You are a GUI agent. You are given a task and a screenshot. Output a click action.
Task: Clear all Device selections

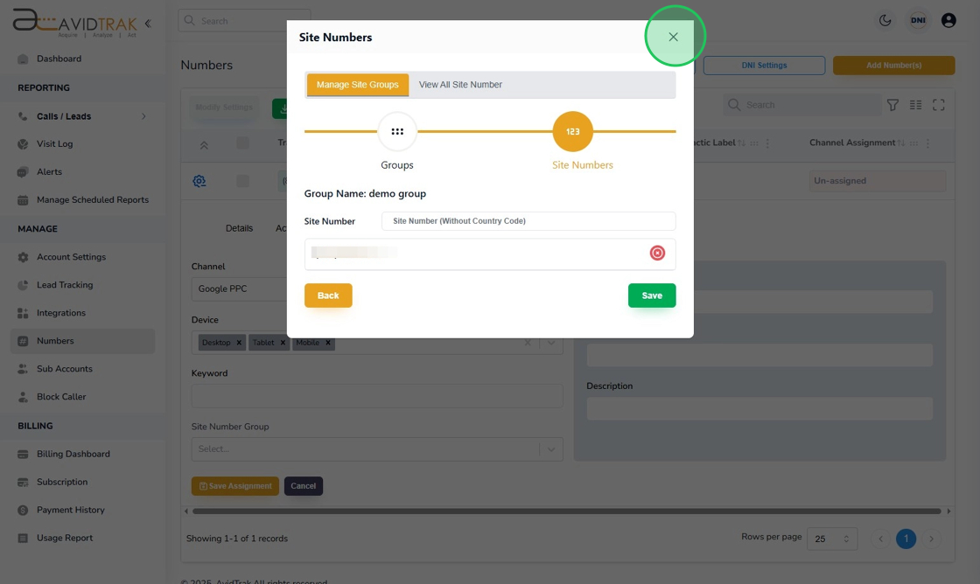click(528, 343)
